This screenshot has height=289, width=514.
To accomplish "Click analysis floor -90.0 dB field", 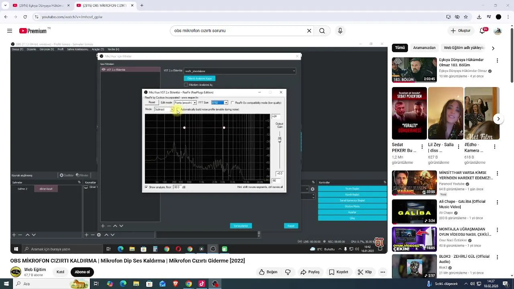I will point(177,187).
